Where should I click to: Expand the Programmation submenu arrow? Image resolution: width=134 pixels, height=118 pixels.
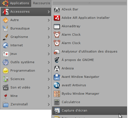click(48, 71)
